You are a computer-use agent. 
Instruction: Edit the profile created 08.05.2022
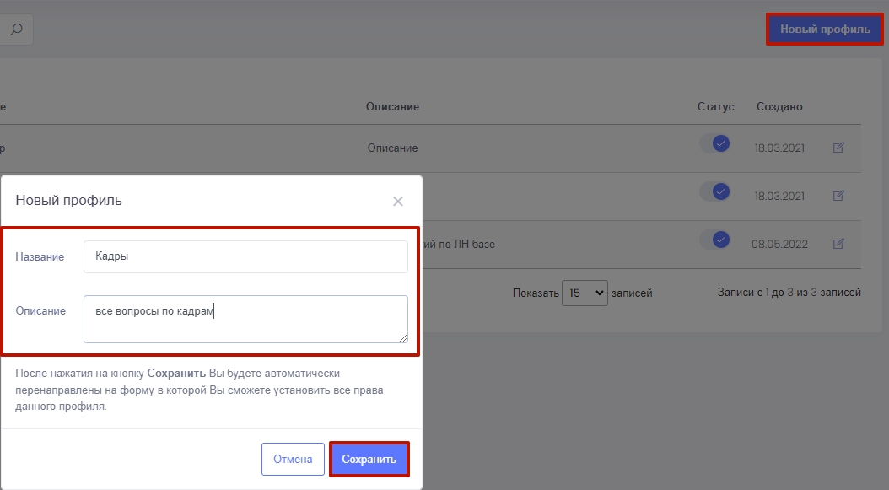[x=838, y=244]
